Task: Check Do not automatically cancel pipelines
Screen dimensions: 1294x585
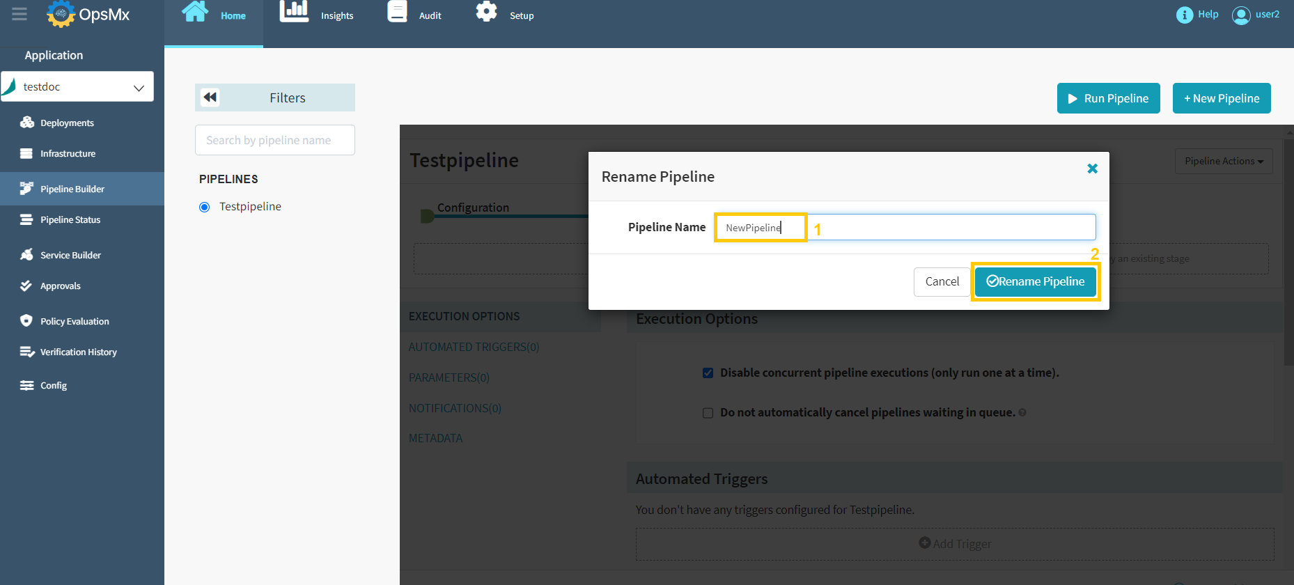Action: coord(708,413)
